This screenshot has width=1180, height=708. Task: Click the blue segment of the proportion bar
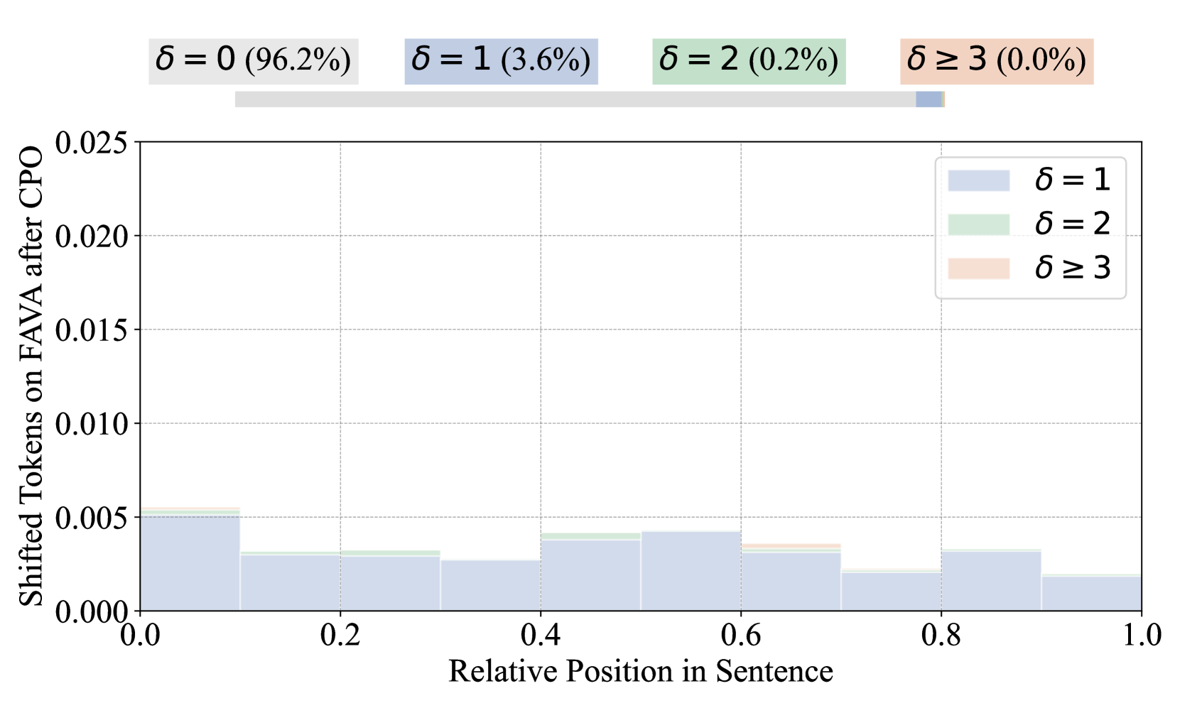pos(928,99)
